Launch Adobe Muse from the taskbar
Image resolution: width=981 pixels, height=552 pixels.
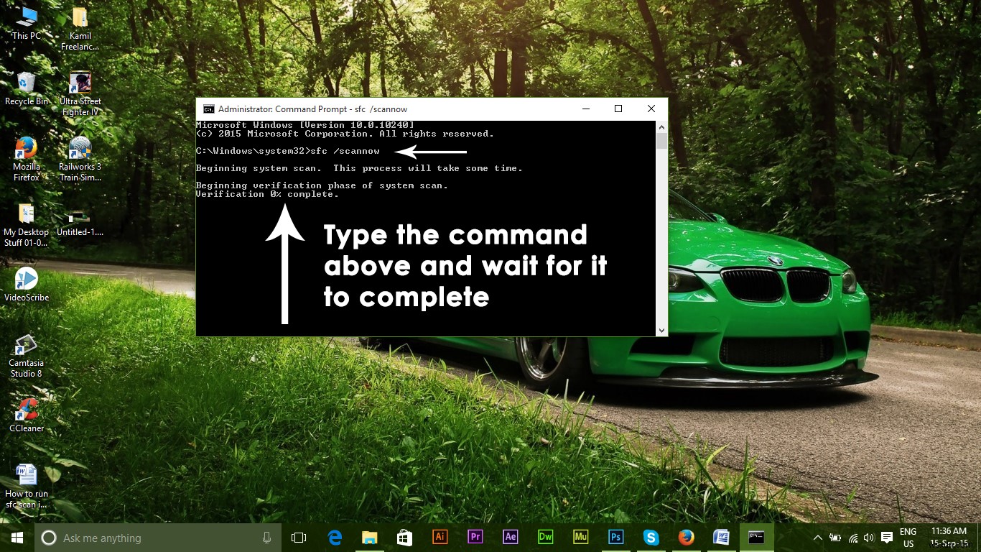580,538
